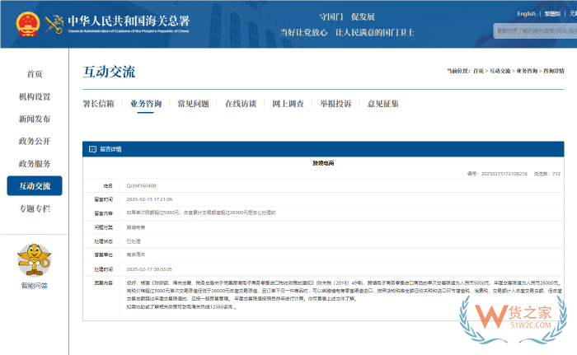Click the 智能问答 label link

coord(35,286)
